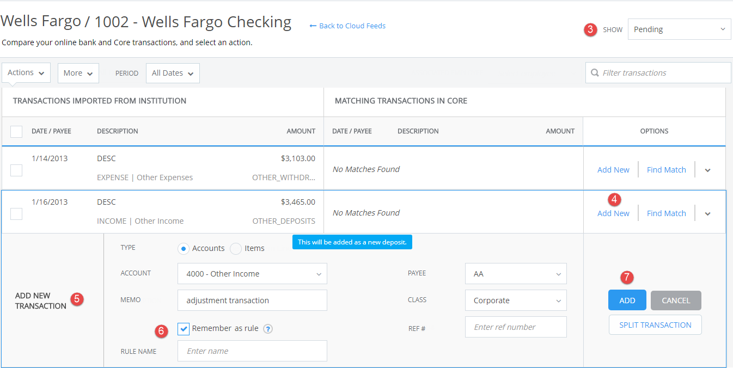
Task: Select the Items radio button
Action: tap(235, 248)
